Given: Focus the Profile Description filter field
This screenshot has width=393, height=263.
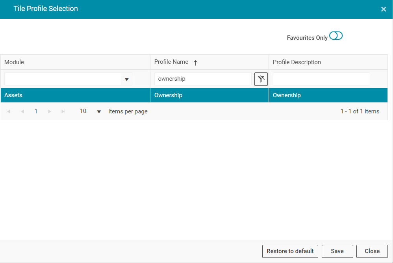Looking at the screenshot, I should click(321, 79).
